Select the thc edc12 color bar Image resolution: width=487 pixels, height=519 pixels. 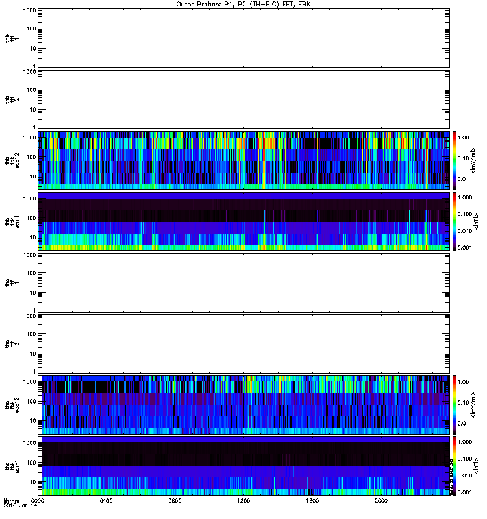click(x=455, y=405)
